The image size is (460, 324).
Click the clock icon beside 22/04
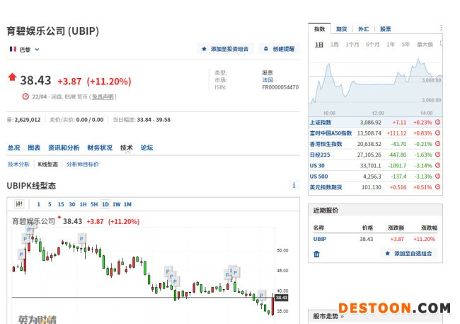click(x=25, y=96)
